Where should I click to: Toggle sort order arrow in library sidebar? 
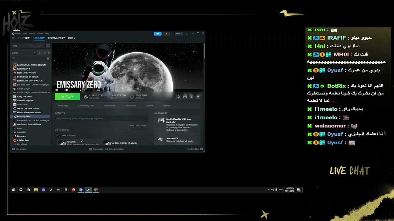40,53
